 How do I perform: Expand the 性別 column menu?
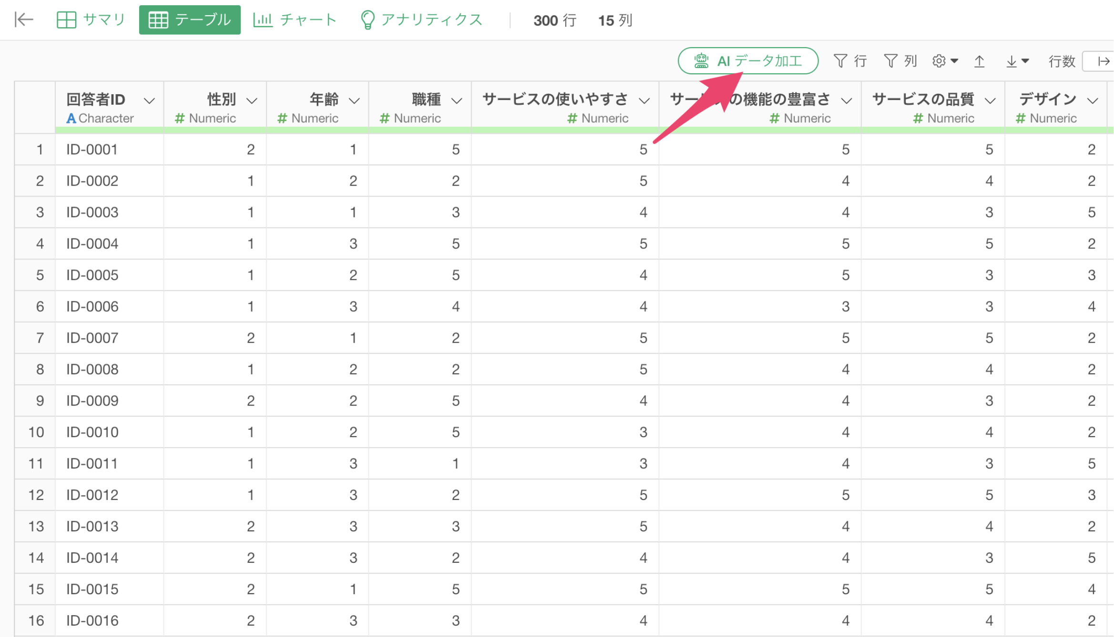click(x=252, y=100)
